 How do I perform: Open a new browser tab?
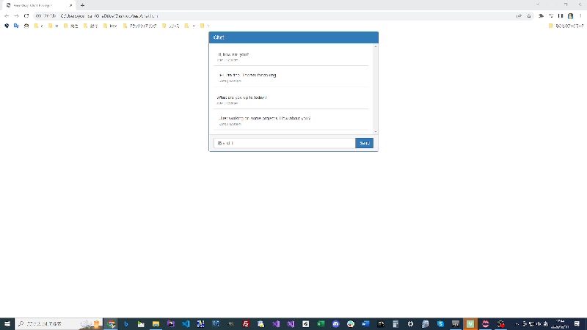pos(82,5)
